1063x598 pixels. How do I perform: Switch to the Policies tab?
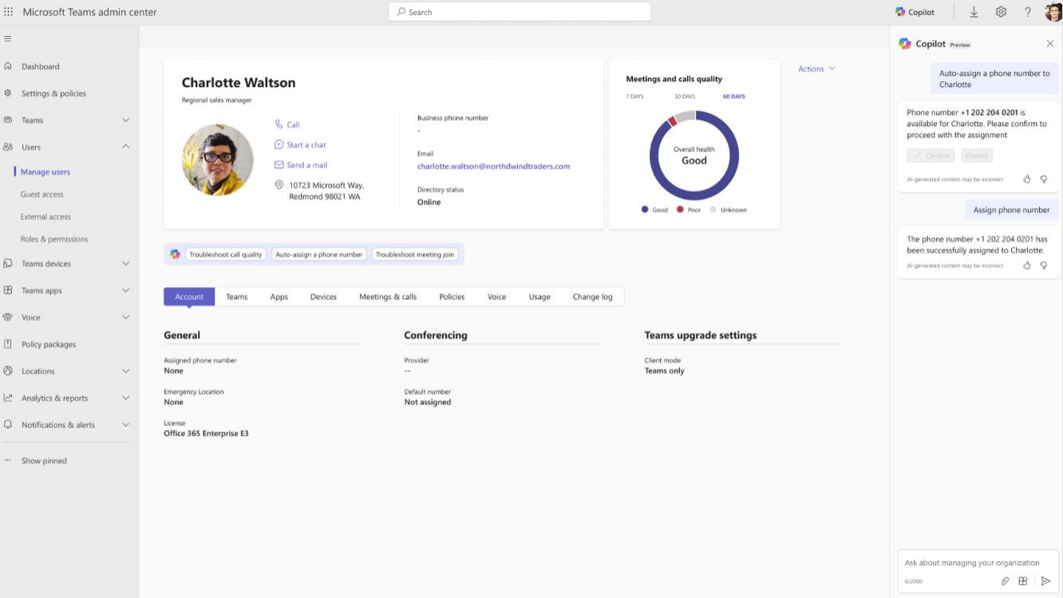click(452, 297)
